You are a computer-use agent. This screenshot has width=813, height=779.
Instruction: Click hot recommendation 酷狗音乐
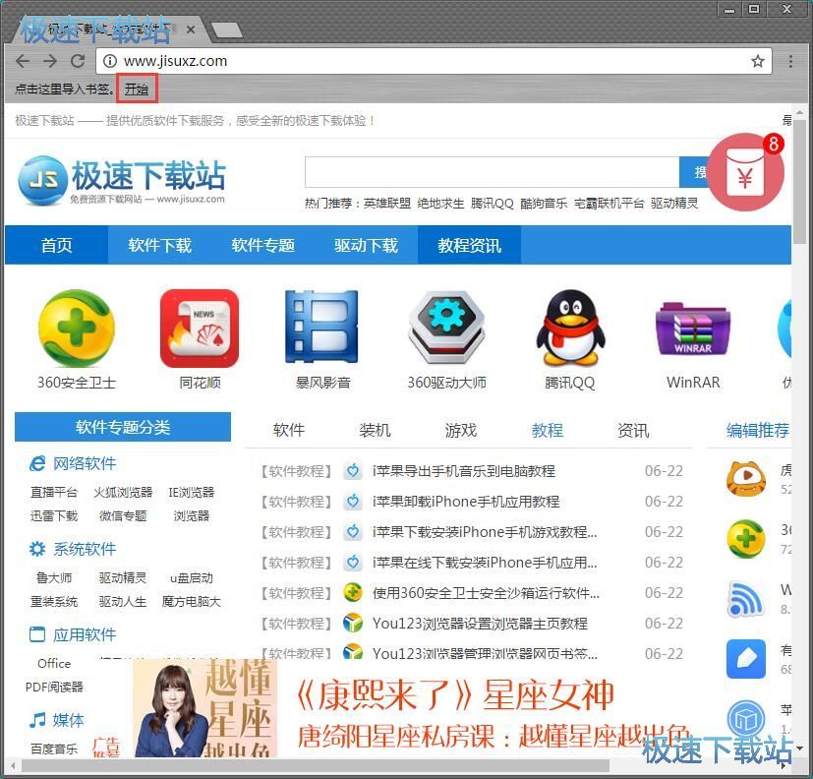click(544, 204)
